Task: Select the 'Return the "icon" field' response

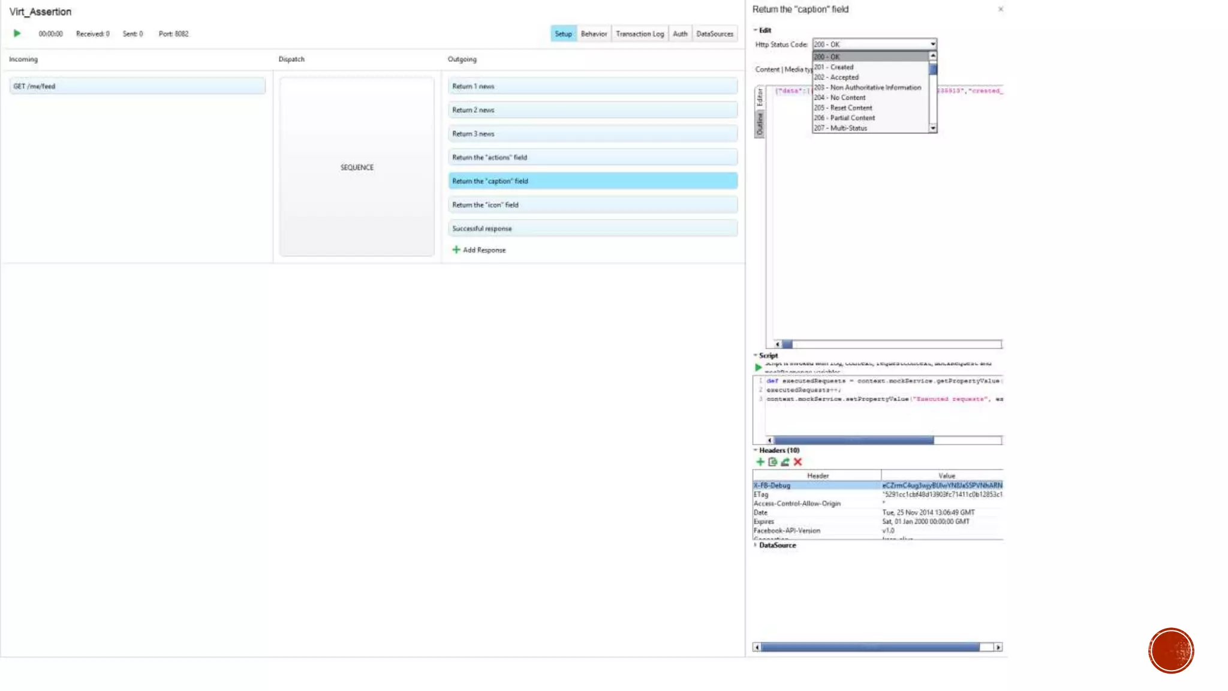Action: point(592,205)
